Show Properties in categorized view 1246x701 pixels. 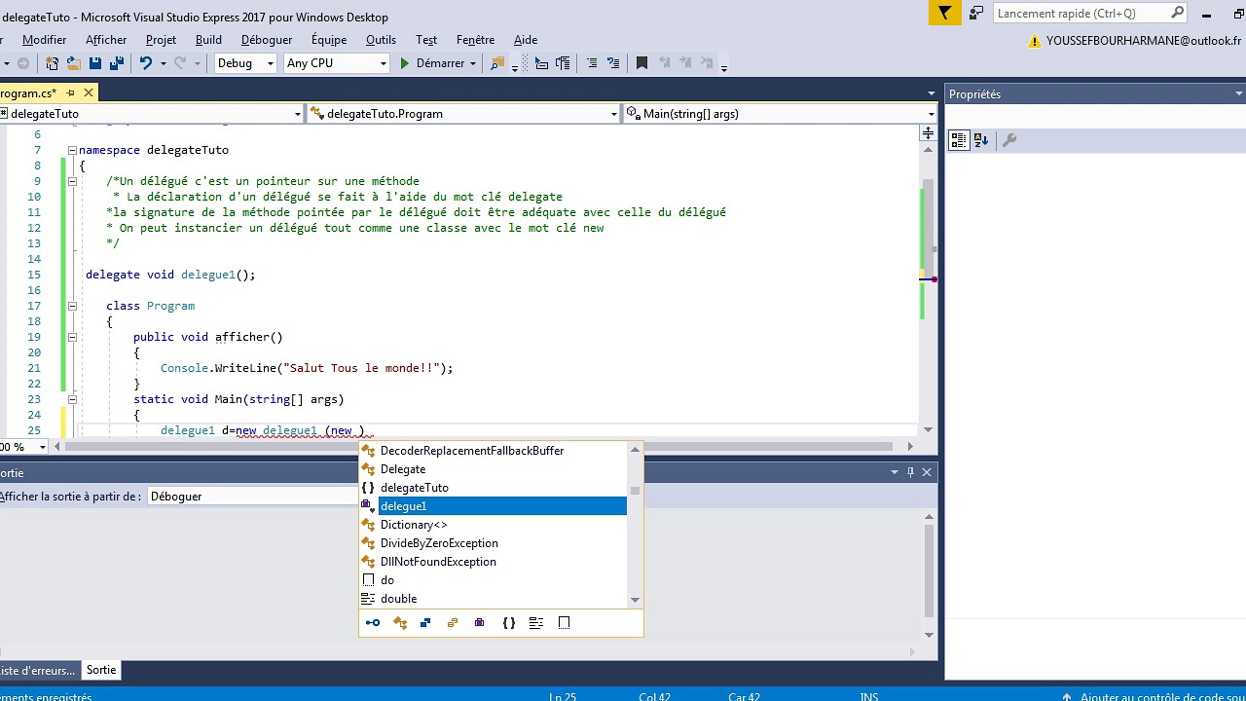(959, 140)
